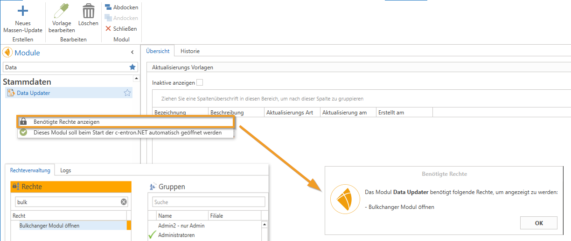The image size is (571, 241).
Task: Click Abdocken in the Modul group
Action: click(x=121, y=7)
